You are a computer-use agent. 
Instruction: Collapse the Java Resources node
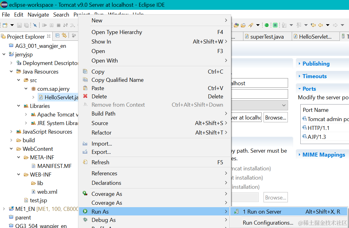11,71
